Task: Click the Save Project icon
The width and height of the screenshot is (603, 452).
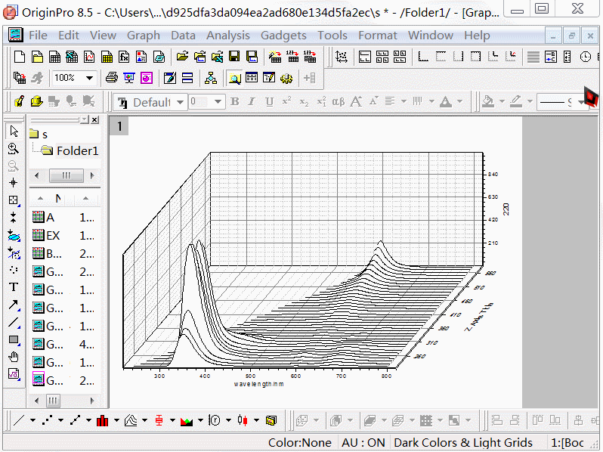Action: tap(234, 57)
